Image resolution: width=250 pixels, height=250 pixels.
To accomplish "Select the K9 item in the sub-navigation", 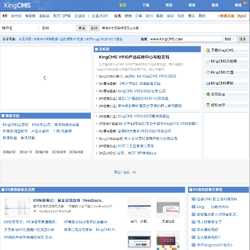I will click(5, 16).
